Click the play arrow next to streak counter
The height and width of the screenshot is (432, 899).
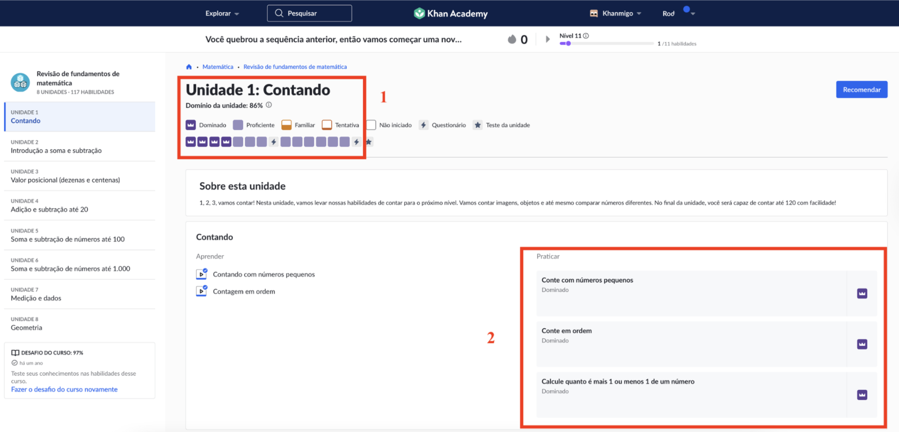pos(548,39)
